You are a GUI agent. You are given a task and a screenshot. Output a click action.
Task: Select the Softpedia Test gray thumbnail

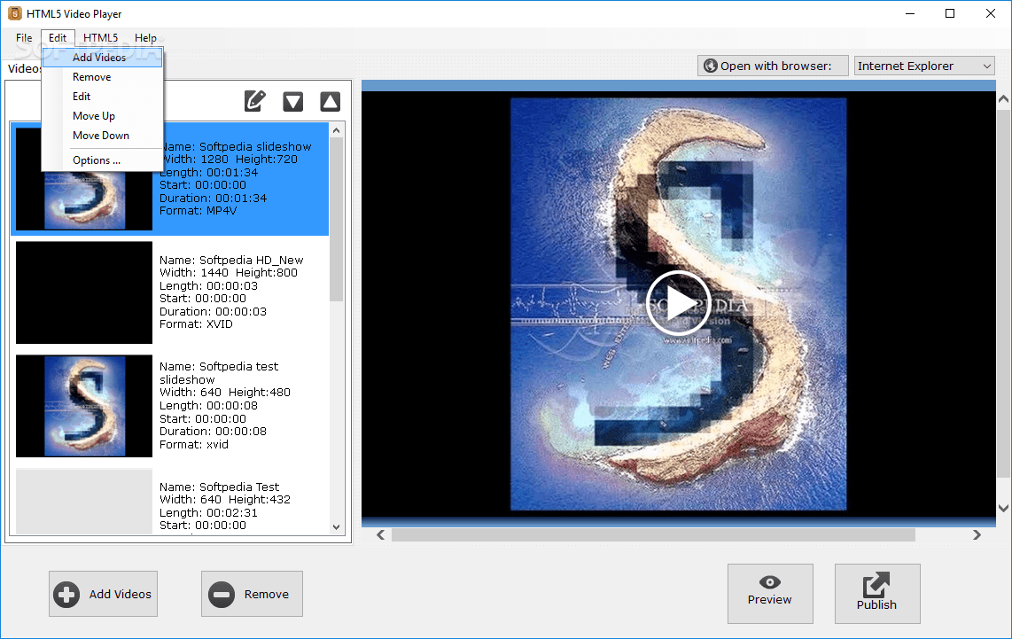pyautogui.click(x=84, y=502)
